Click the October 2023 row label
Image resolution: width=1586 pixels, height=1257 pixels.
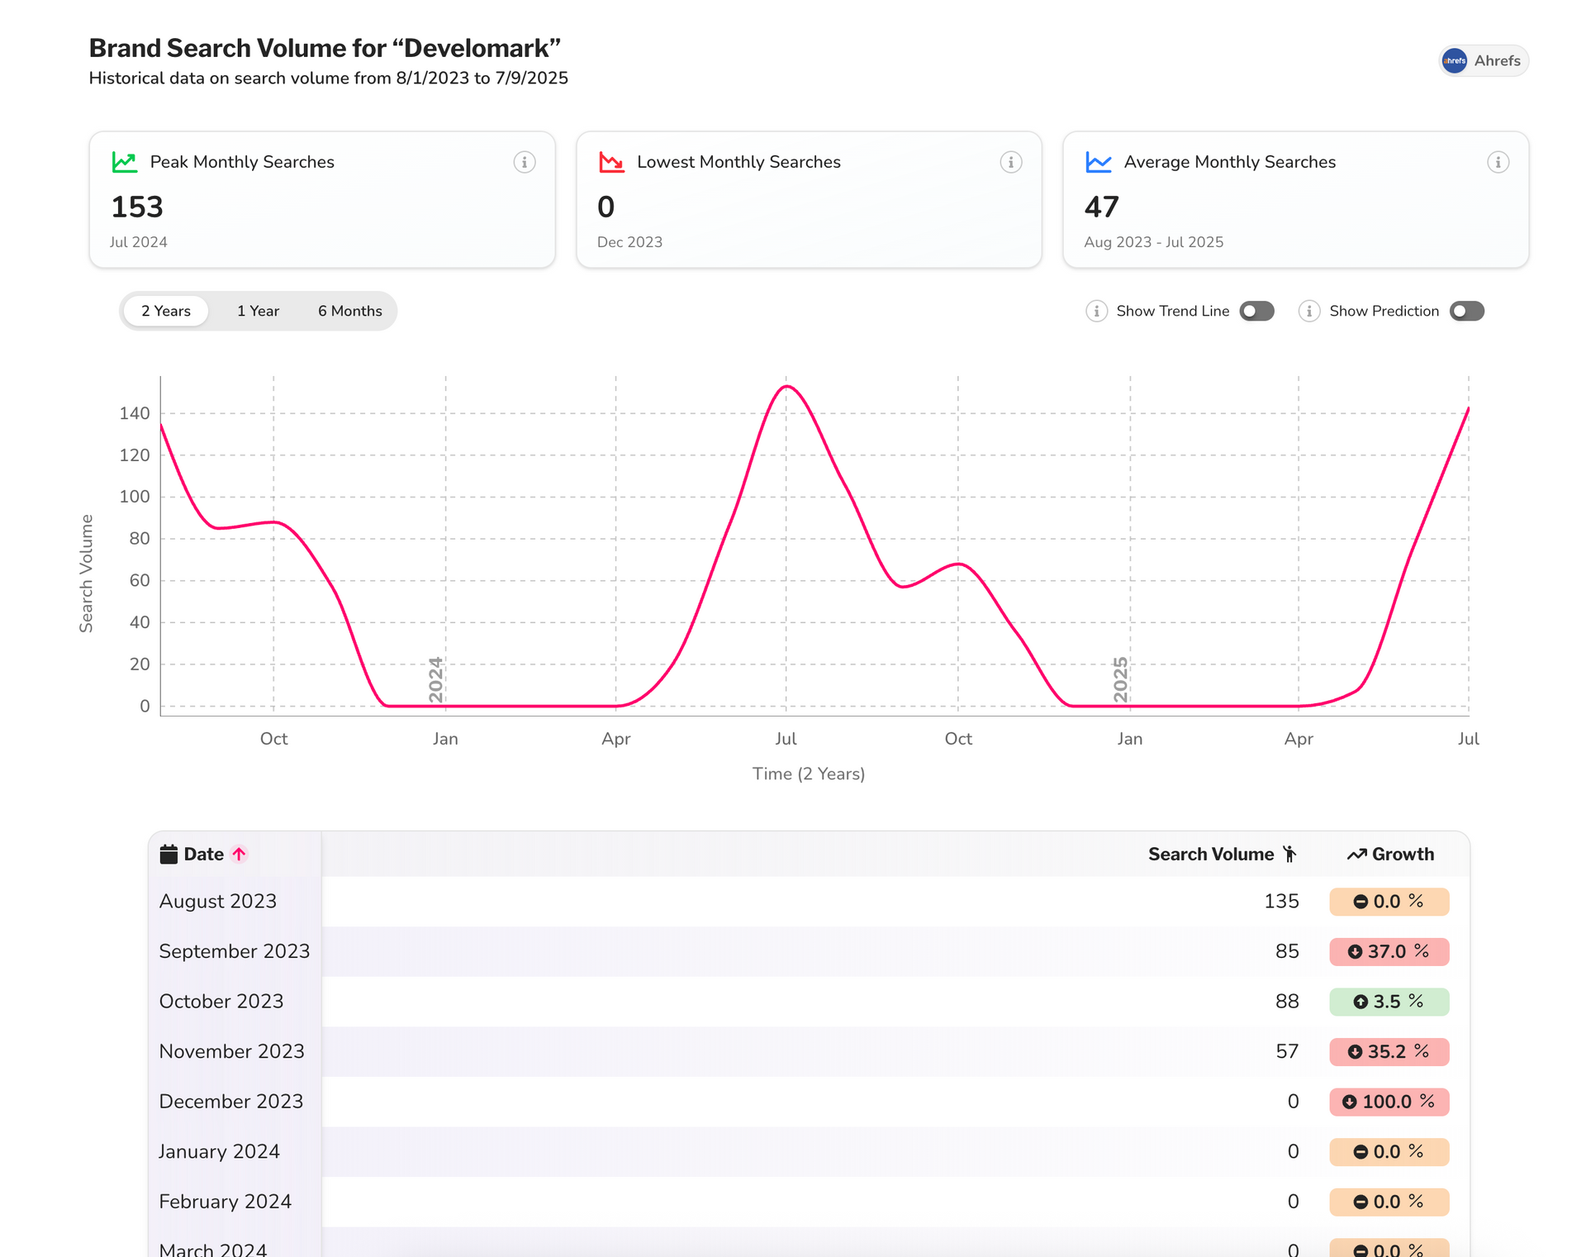pyautogui.click(x=221, y=1001)
